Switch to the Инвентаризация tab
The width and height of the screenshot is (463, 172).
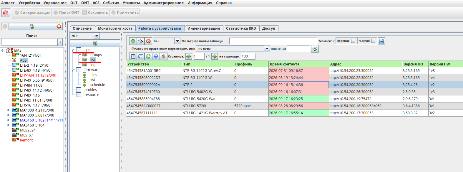[204, 28]
